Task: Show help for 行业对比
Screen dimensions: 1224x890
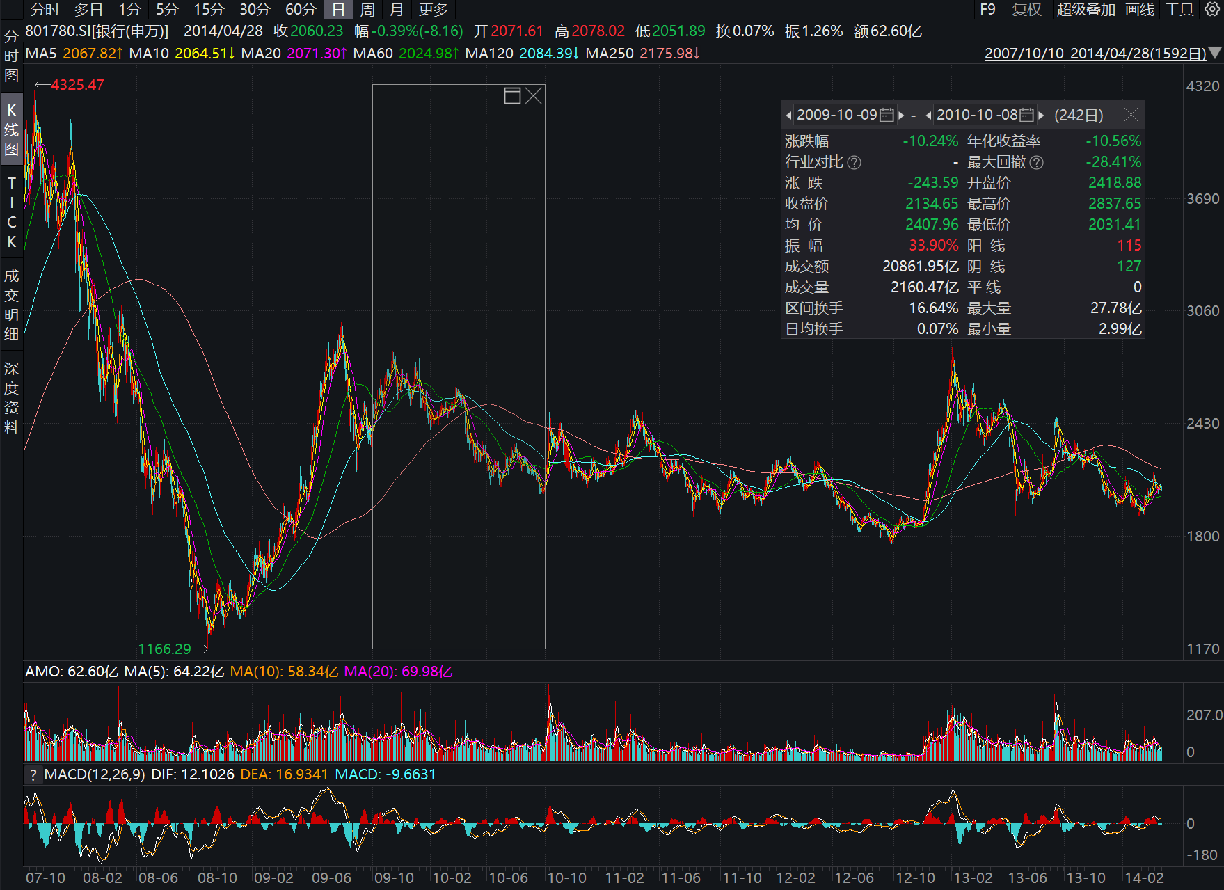Action: coord(854,162)
